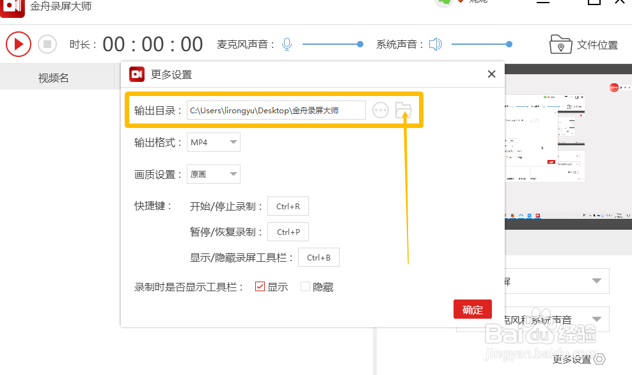
Task: Stop recording with the grey stop button
Action: point(47,44)
